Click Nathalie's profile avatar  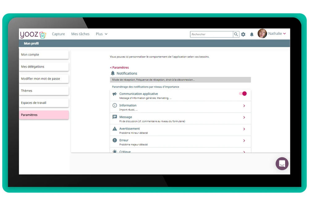point(262,34)
